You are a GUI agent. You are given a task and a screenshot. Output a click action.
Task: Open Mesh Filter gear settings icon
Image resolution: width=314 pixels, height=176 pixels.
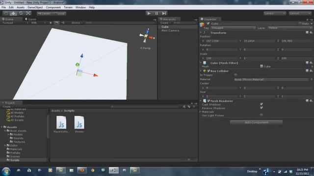click(311, 63)
